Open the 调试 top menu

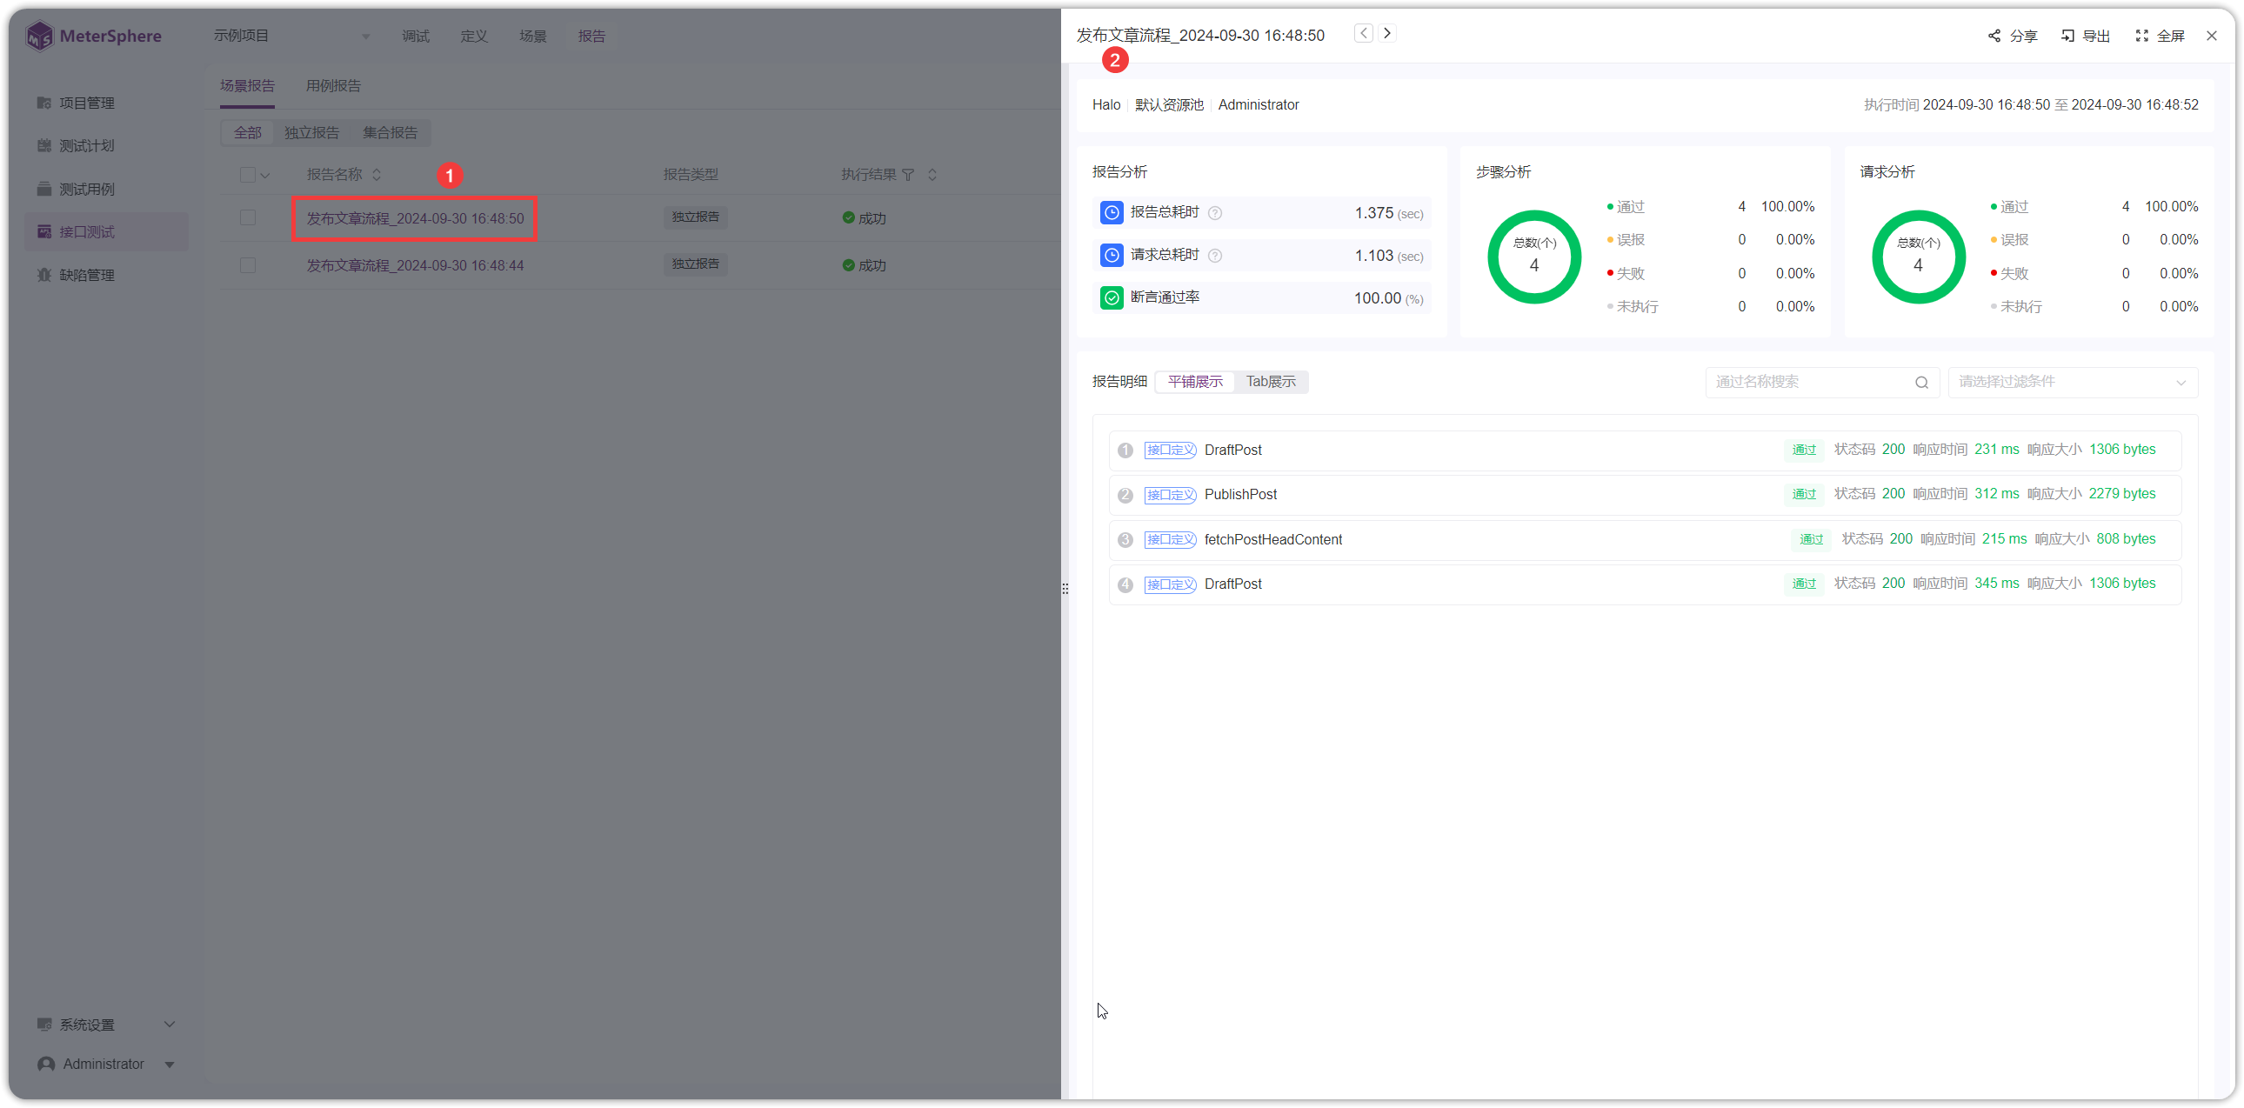point(416,36)
